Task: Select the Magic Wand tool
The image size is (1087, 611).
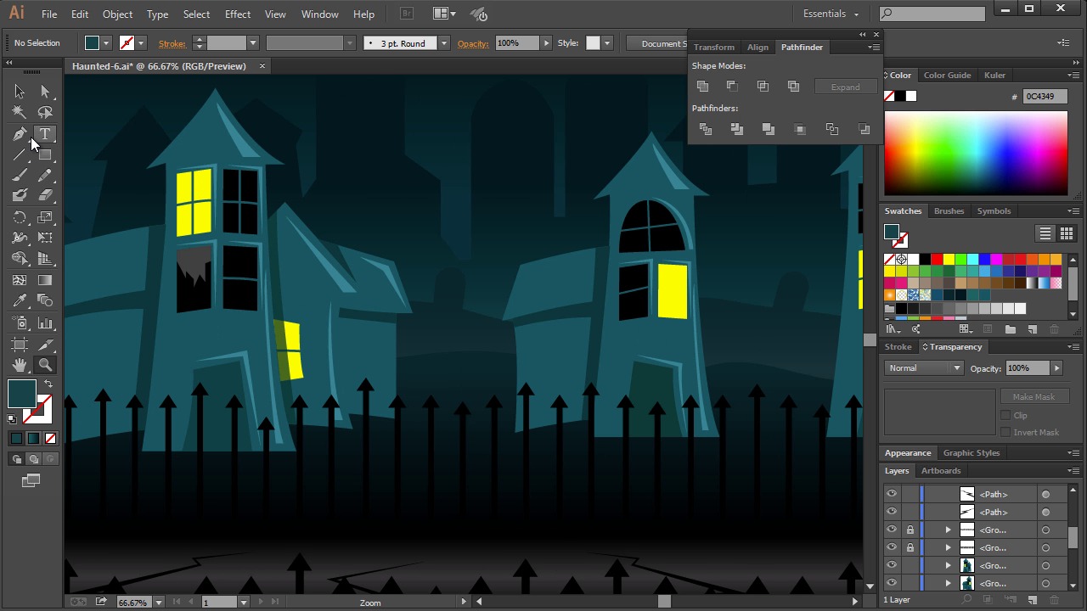Action: tap(20, 112)
